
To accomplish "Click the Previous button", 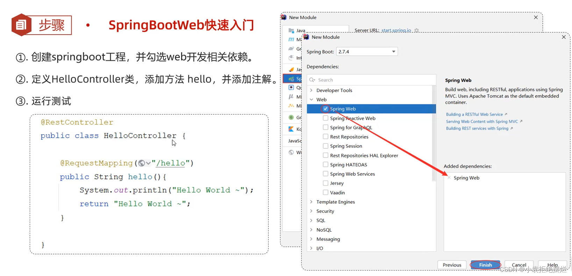I will 452,265.
